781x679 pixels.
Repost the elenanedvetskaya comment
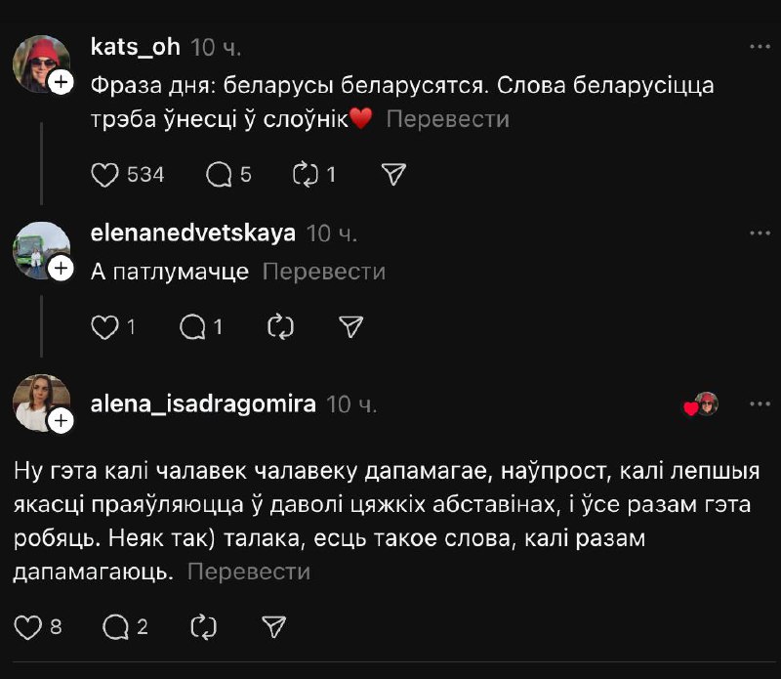280,327
